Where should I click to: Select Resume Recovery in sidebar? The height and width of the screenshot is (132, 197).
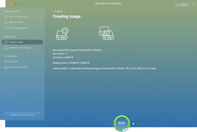[x=18, y=28]
